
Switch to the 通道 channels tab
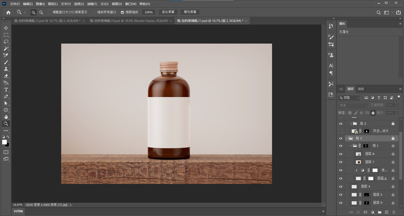(x=361, y=89)
